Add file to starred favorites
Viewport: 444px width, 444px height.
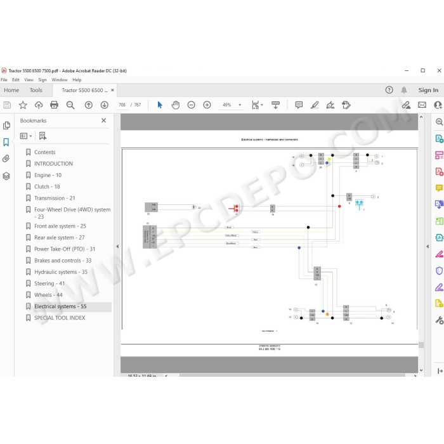click(x=23, y=105)
